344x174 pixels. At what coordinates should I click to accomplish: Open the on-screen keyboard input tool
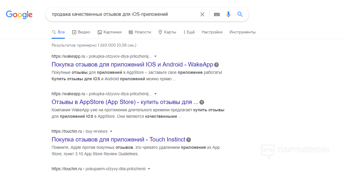[x=217, y=14]
